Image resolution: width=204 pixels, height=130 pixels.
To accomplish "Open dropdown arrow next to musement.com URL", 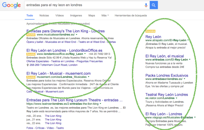I will [89, 77].
